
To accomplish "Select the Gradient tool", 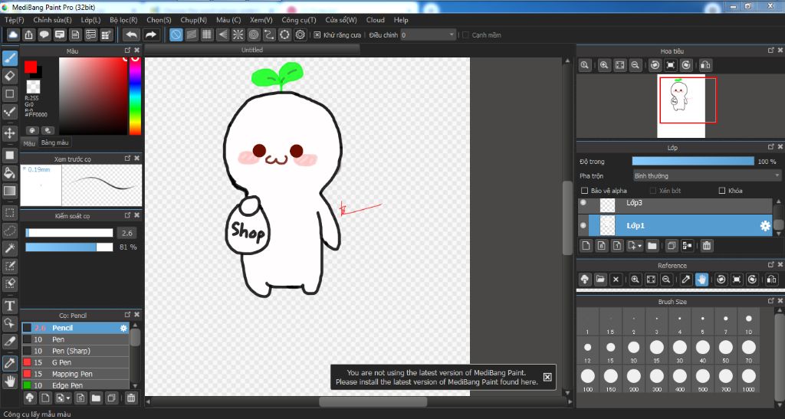I will (x=9, y=190).
